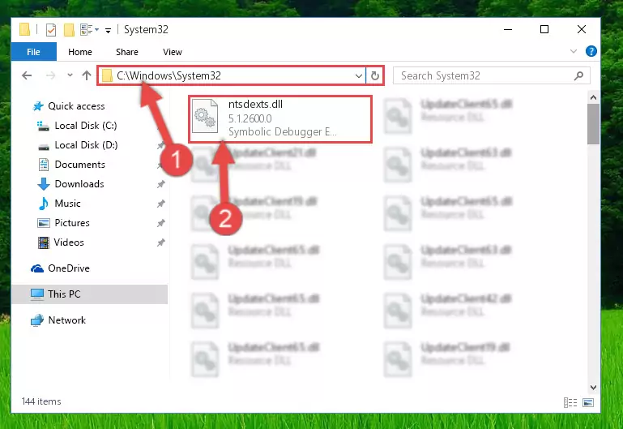Click the pin icon next to Pictures
The height and width of the screenshot is (429, 623).
click(x=160, y=223)
